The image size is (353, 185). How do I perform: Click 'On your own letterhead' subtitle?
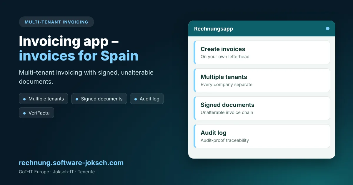225,57
